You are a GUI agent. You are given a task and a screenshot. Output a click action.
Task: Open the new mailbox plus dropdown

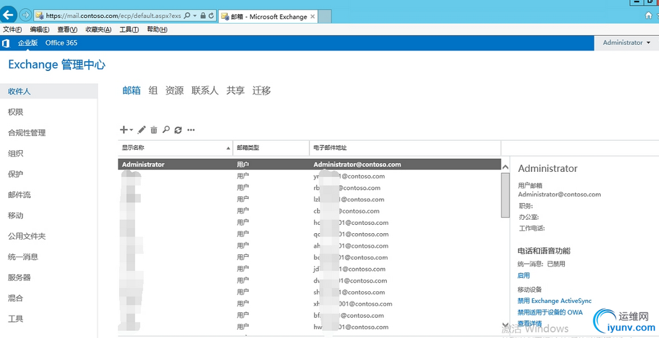click(x=126, y=130)
